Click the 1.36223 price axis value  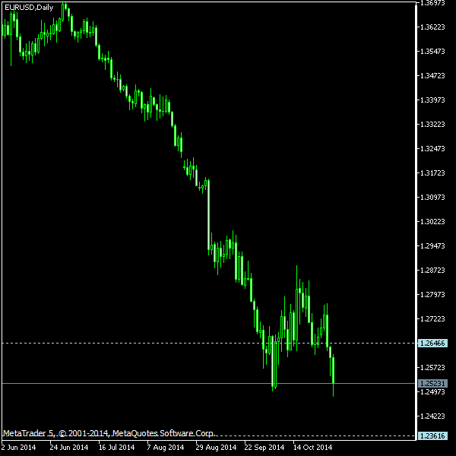point(432,27)
